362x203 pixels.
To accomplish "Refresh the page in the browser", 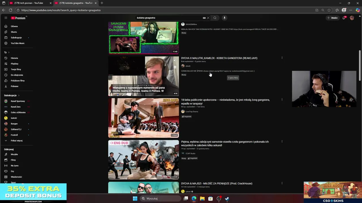I will [x=10, y=10].
